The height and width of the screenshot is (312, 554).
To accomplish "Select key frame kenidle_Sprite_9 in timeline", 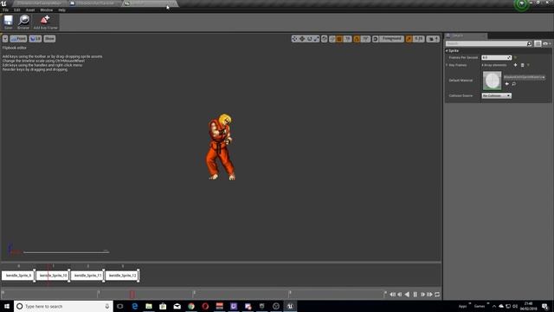I will pyautogui.click(x=18, y=276).
